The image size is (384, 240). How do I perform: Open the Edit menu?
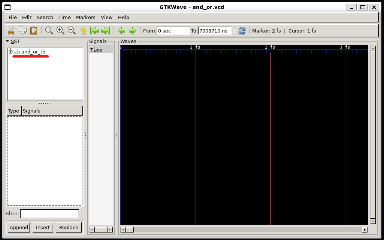click(x=27, y=17)
